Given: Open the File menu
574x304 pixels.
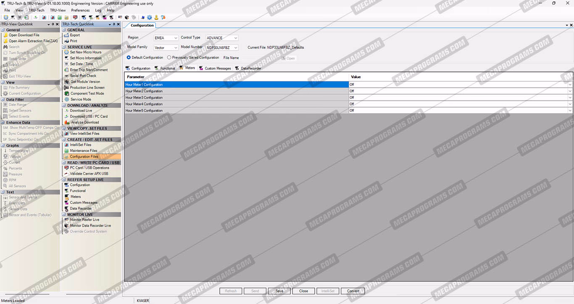Looking at the screenshot, I should tap(7, 10).
